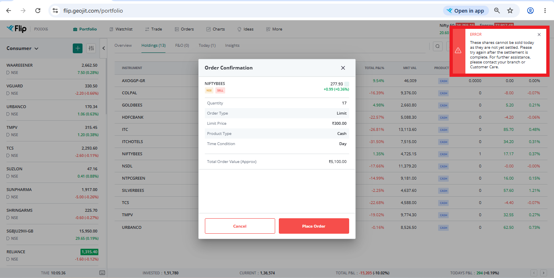Click the CASH tag in the NIFTYBEES row
The width and height of the screenshot is (554, 278).
[x=443, y=154]
